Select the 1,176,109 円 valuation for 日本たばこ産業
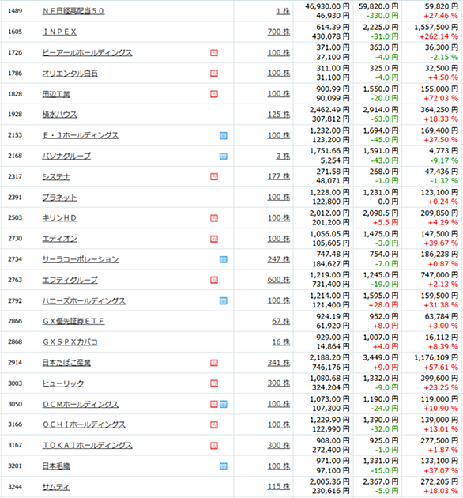This screenshot has height=498, width=463. [x=436, y=357]
